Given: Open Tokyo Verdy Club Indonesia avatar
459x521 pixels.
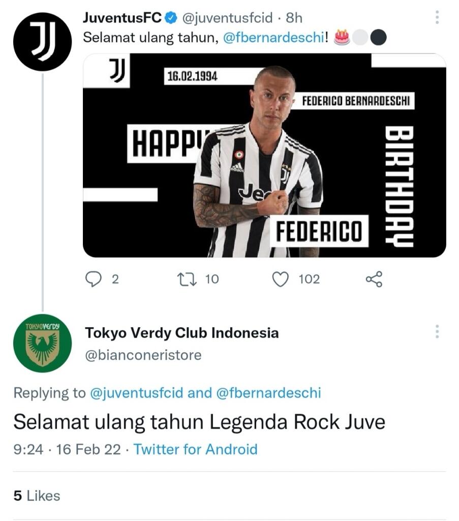Looking at the screenshot, I should click(x=42, y=343).
